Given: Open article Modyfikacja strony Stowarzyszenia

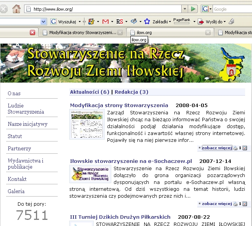Looking at the screenshot, I should (119, 106).
